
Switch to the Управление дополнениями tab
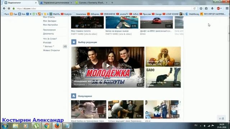coord(56,3)
